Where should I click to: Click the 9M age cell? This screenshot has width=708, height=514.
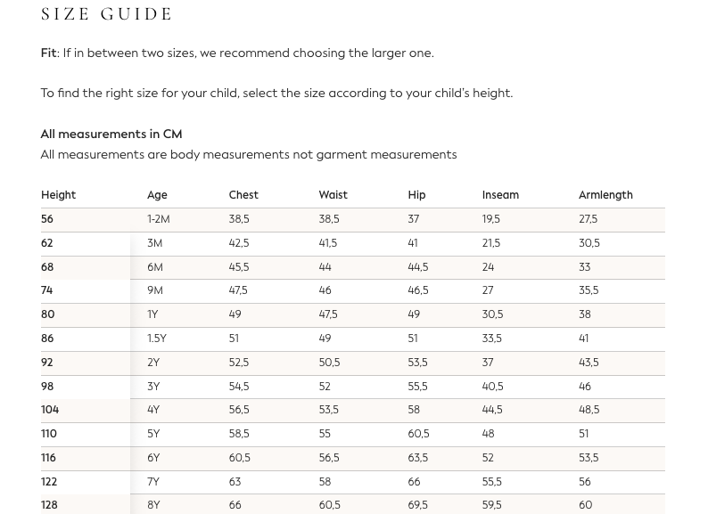point(155,290)
